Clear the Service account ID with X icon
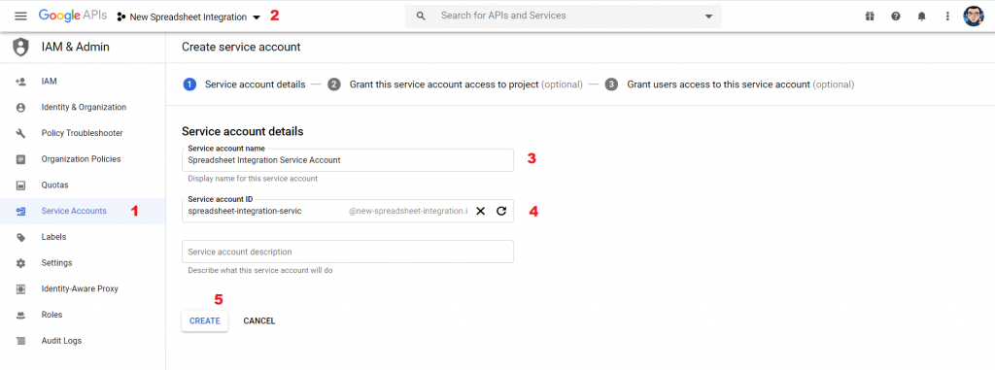The image size is (995, 370). point(480,211)
